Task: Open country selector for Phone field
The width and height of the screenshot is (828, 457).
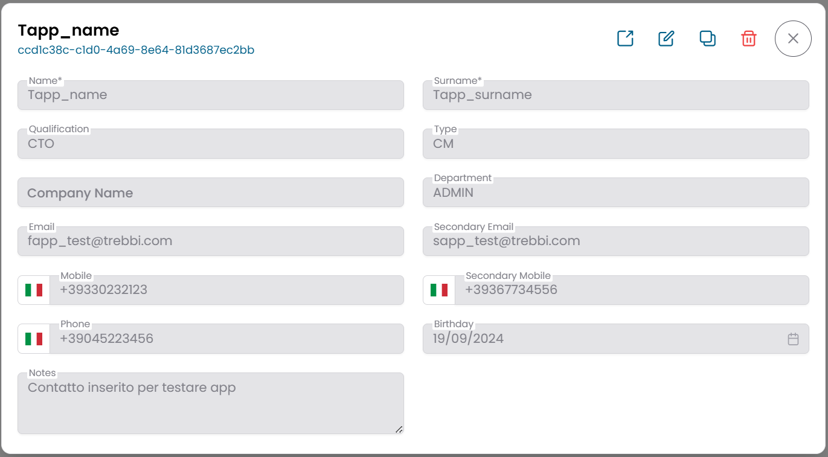Action: click(x=34, y=339)
